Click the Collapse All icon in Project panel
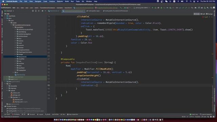217x122 pixels. pyautogui.click(x=39, y=11)
